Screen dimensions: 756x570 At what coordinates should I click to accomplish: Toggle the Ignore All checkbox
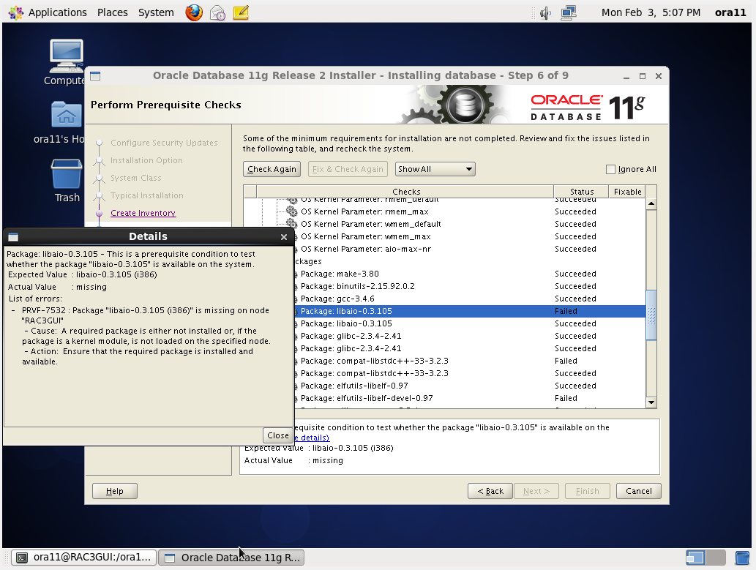pyautogui.click(x=610, y=169)
